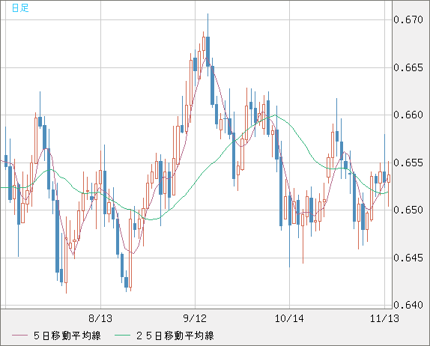The width and height of the screenshot is (430, 346).
Task: Click the 0.660 price axis label
Action: point(408,115)
